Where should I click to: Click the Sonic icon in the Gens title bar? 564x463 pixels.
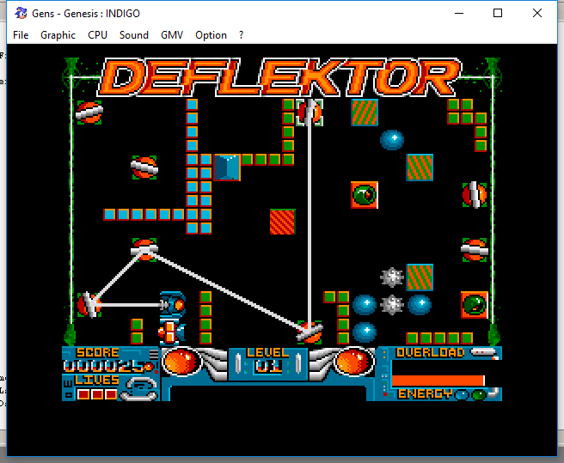click(x=21, y=13)
